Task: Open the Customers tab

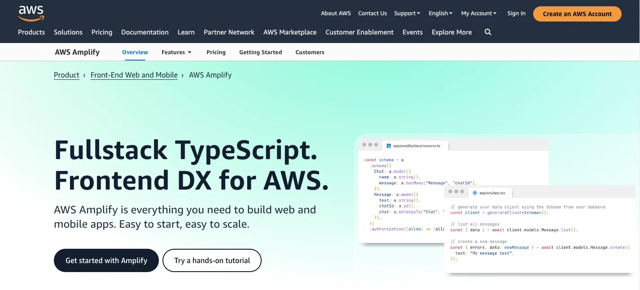Action: tap(310, 52)
